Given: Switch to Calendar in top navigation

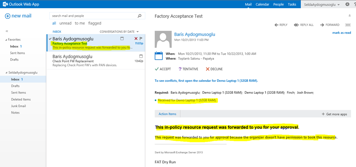Looking at the screenshot, I should click(x=263, y=5).
